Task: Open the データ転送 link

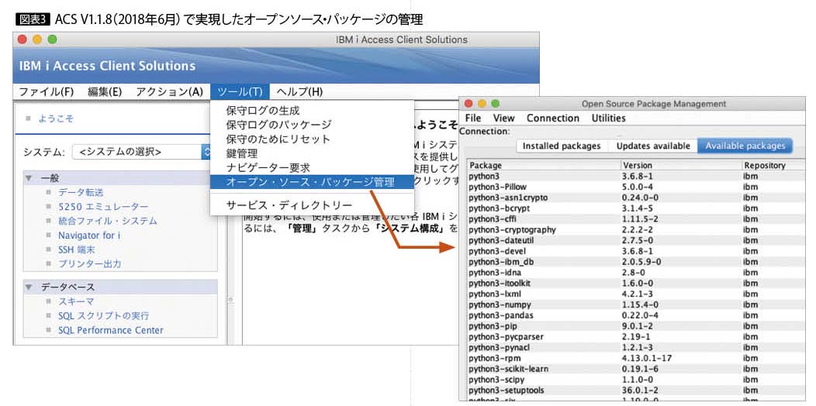Action: 81,192
